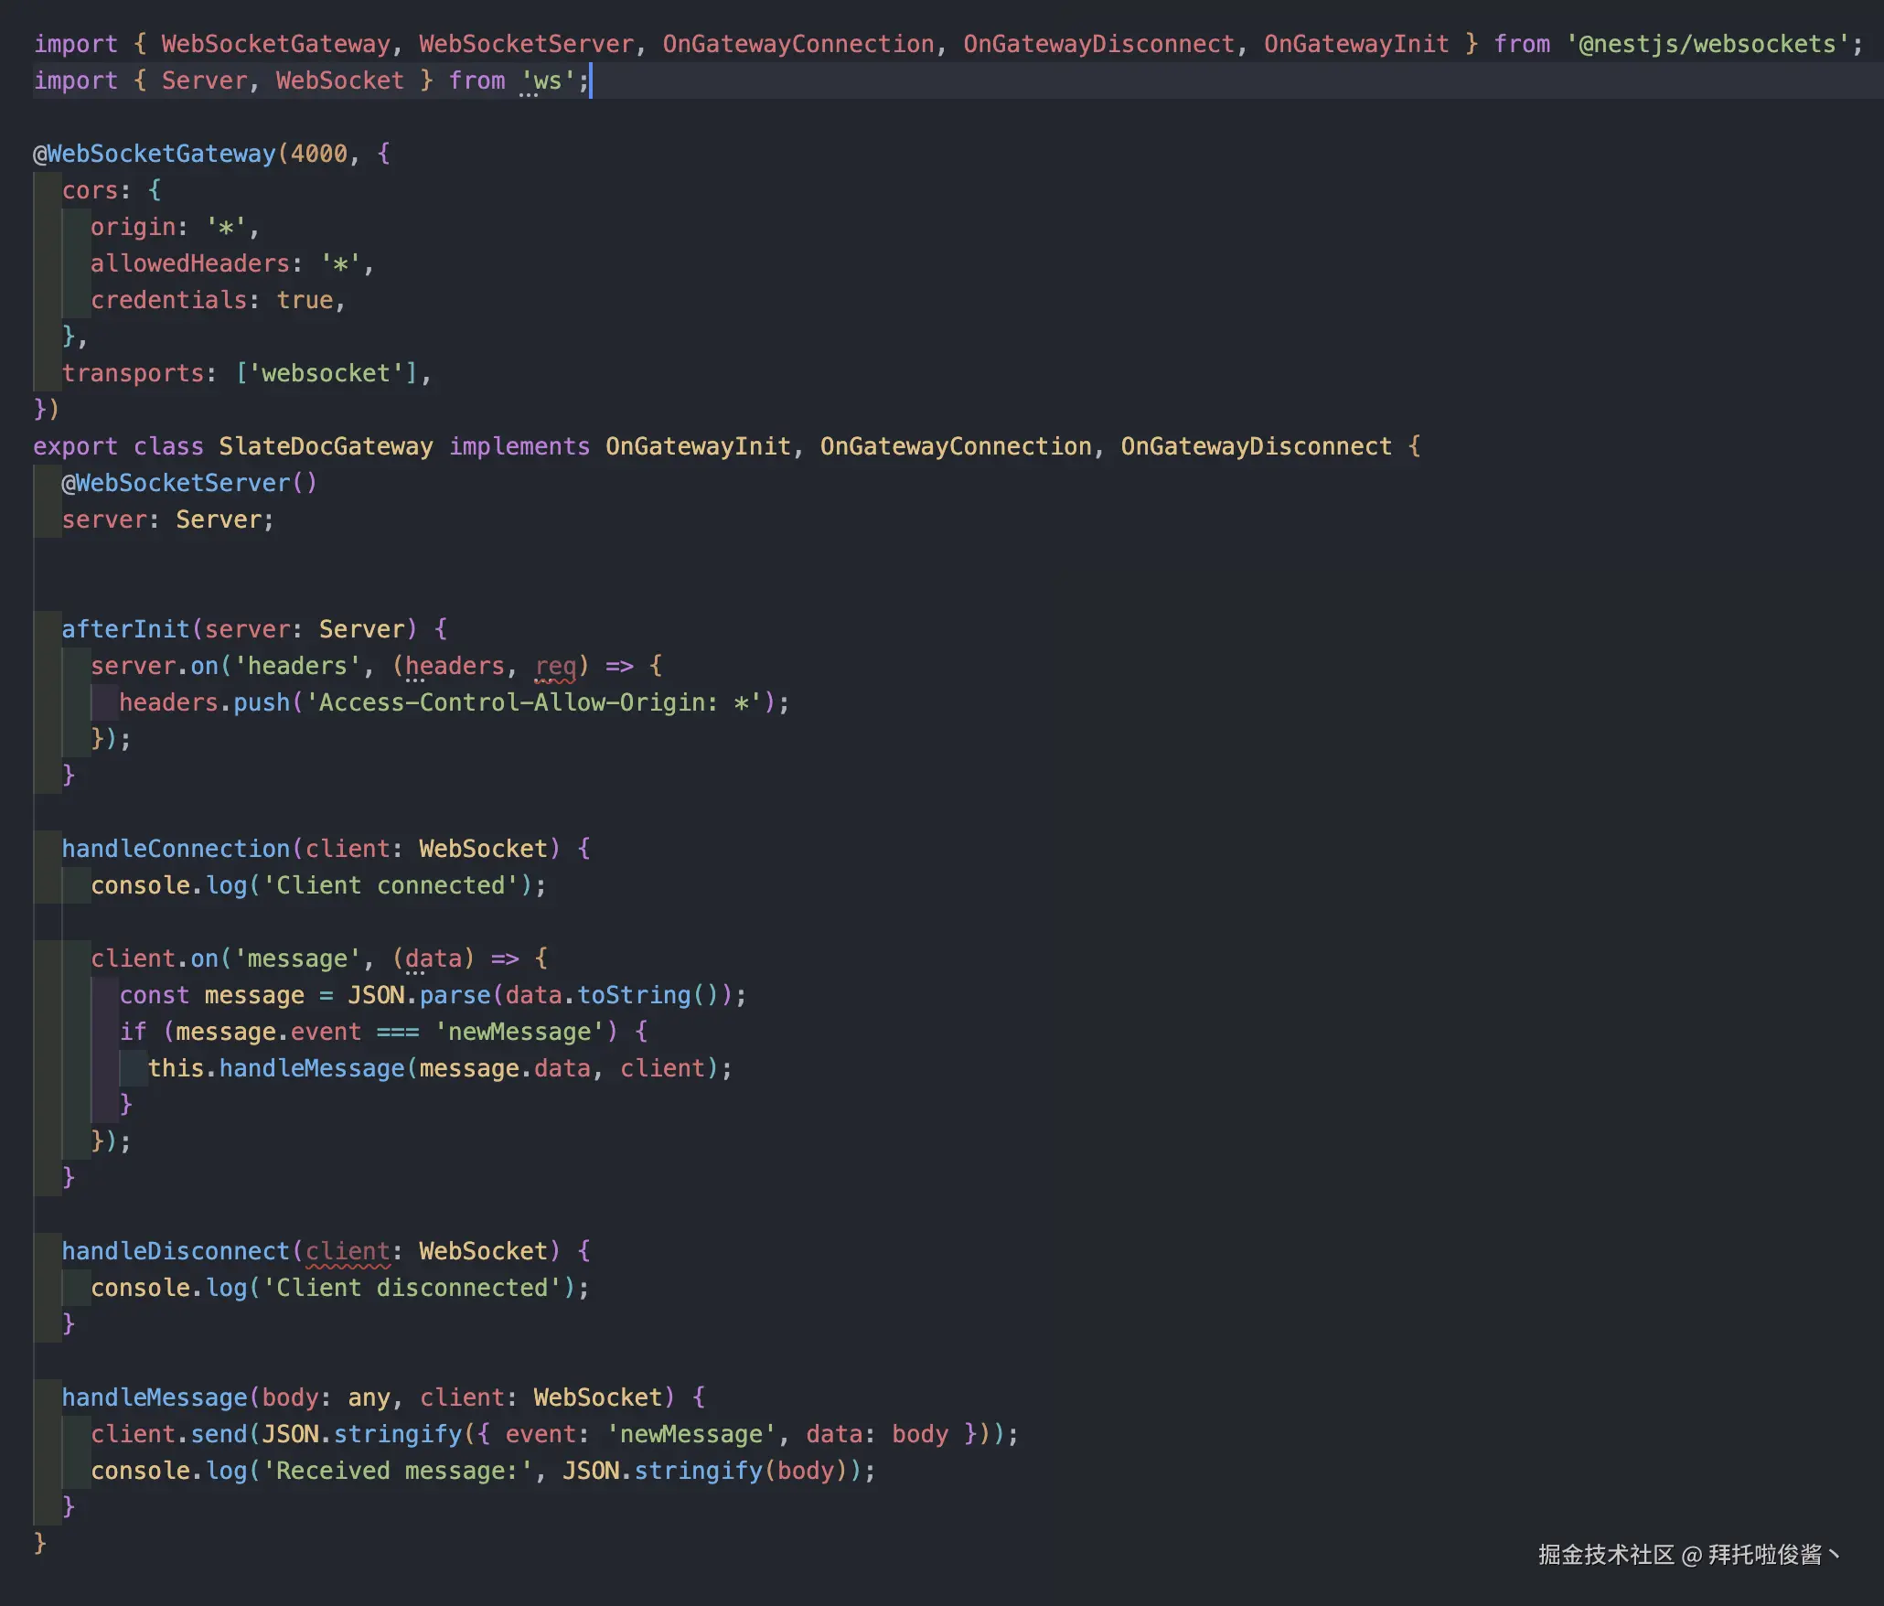Viewport: 1884px width, 1606px height.
Task: Click the underlined req parameter
Action: [x=555, y=666]
